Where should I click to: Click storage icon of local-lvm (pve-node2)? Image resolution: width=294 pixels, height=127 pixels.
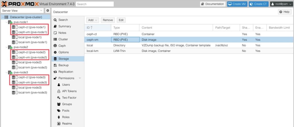click(x=13, y=67)
